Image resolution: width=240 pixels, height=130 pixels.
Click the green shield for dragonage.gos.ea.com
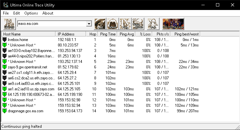5,111
